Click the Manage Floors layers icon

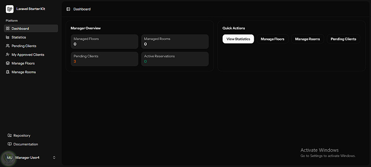(x=7, y=63)
